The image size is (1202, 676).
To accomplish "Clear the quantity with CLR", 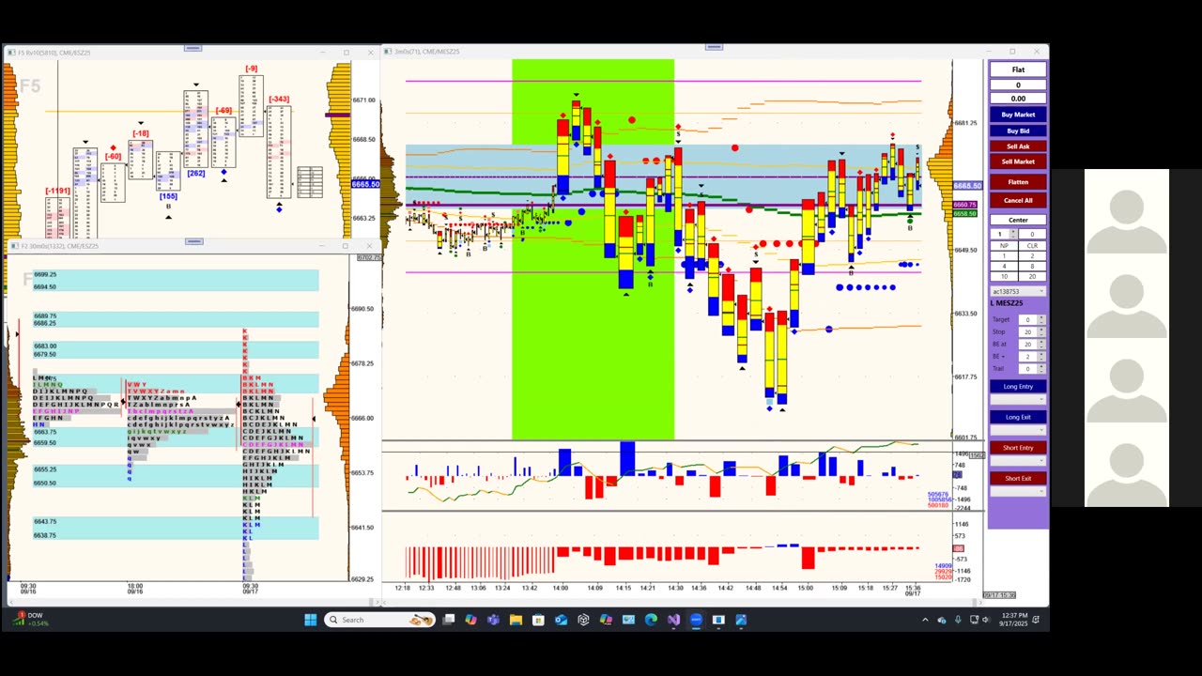I will pos(1032,246).
